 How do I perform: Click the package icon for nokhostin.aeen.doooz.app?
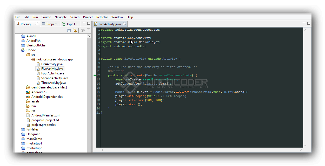coord(33,59)
